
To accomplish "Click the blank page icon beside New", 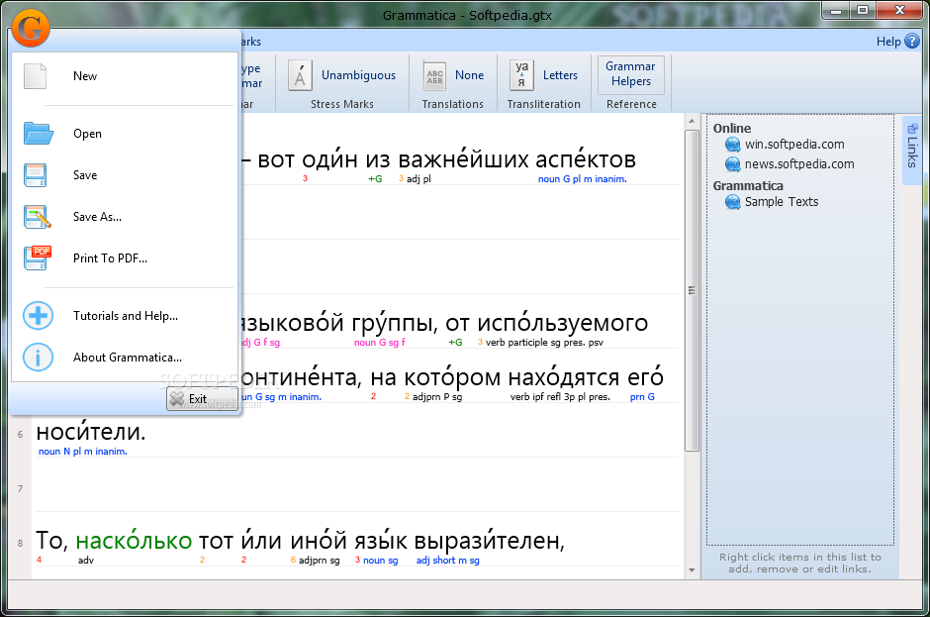I will [x=35, y=76].
